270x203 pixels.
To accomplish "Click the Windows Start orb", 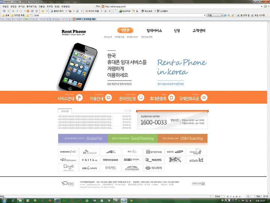I will point(4,200).
